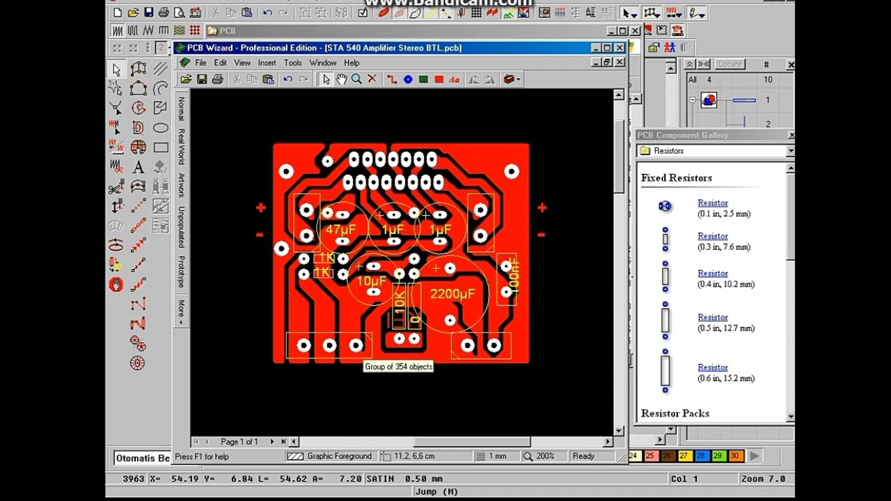Click the scissors icon in left palette
Screen dimensions: 891x501
click(116, 188)
